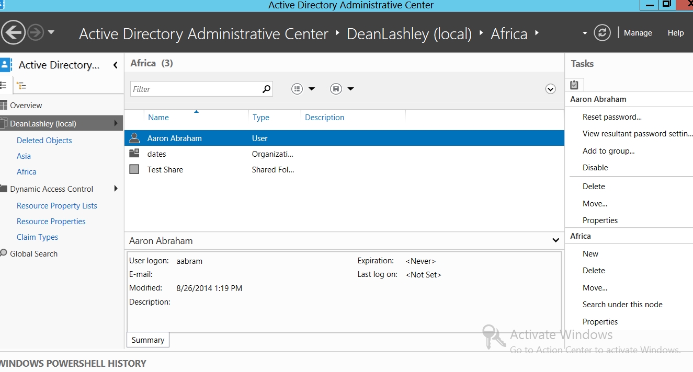Click breadcrumb arrow after Africa
Screen dimensions: 693x372
point(537,33)
